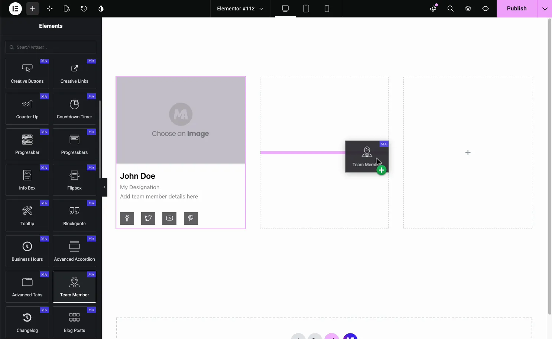The height and width of the screenshot is (339, 552).
Task: Select the Flipbox widget
Action: (74, 180)
